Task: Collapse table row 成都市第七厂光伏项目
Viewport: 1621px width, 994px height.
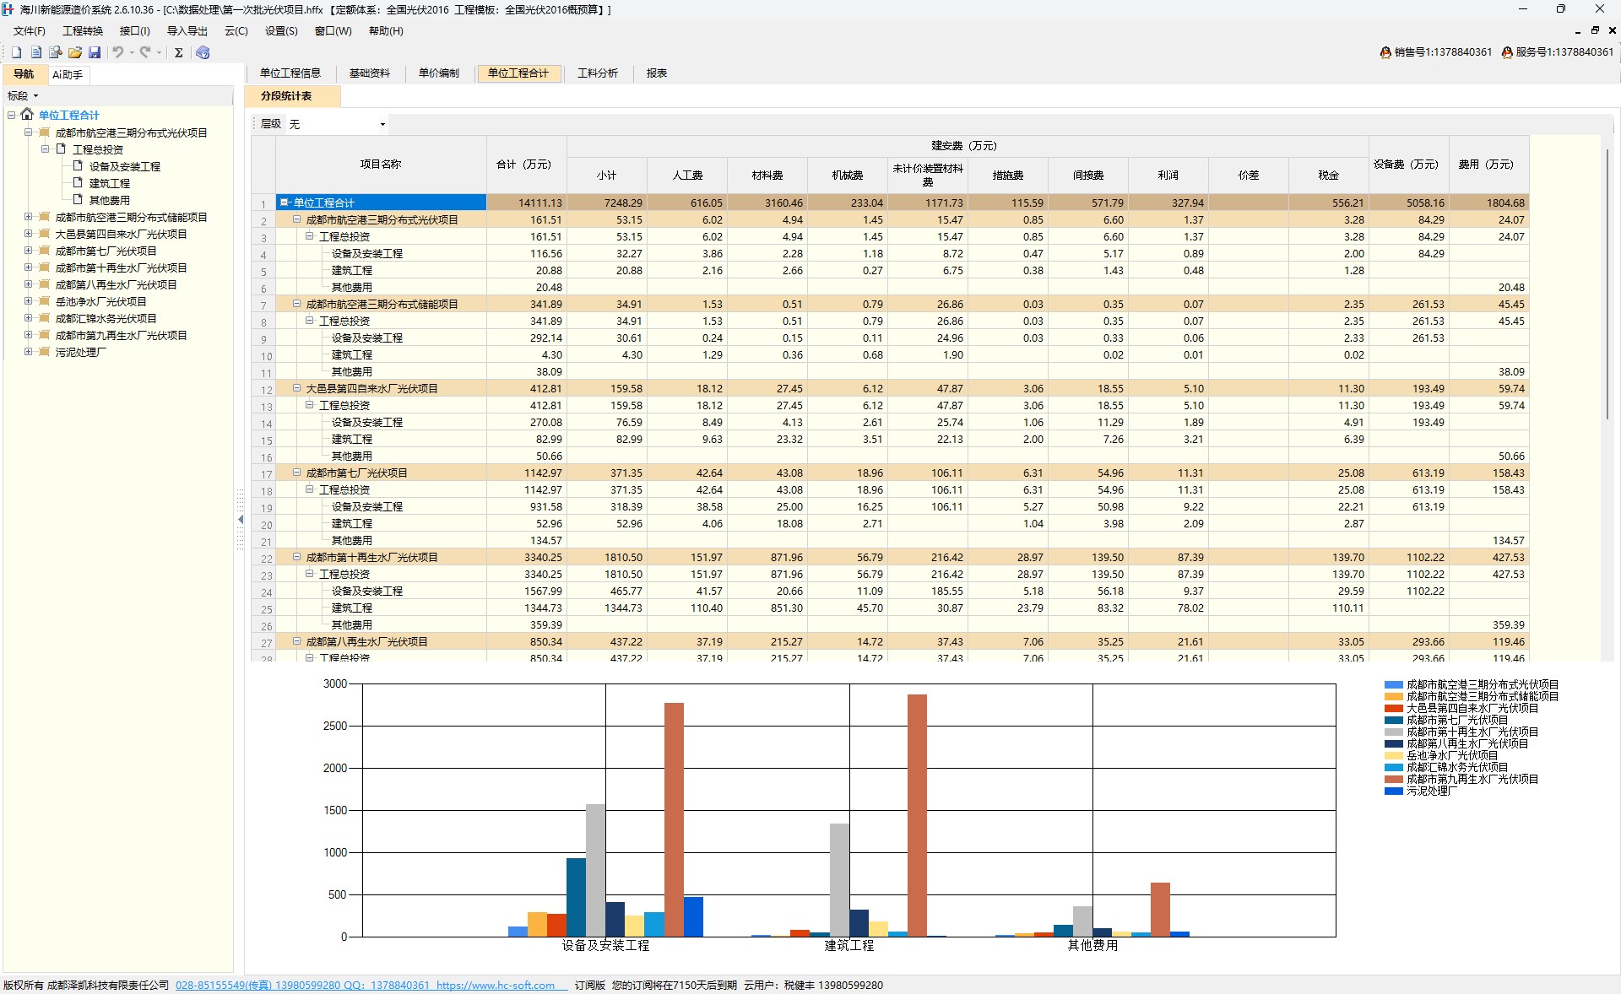Action: (x=297, y=473)
